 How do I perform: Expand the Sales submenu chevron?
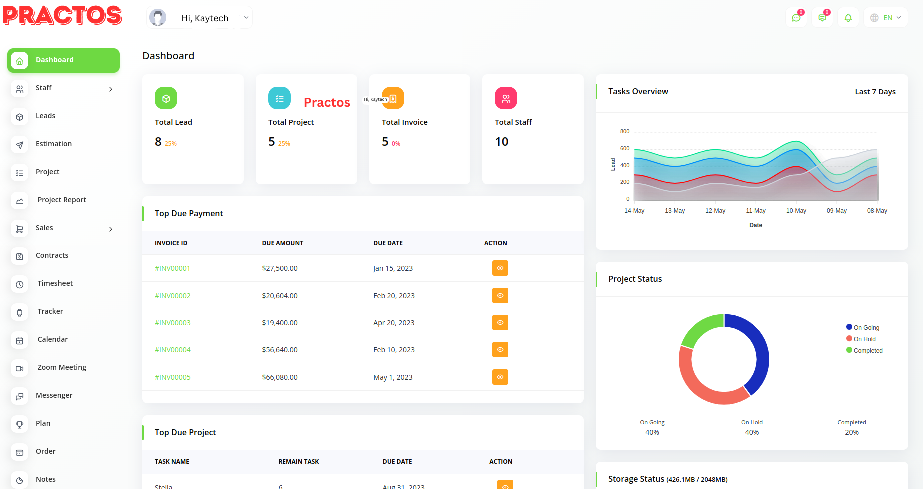111,229
